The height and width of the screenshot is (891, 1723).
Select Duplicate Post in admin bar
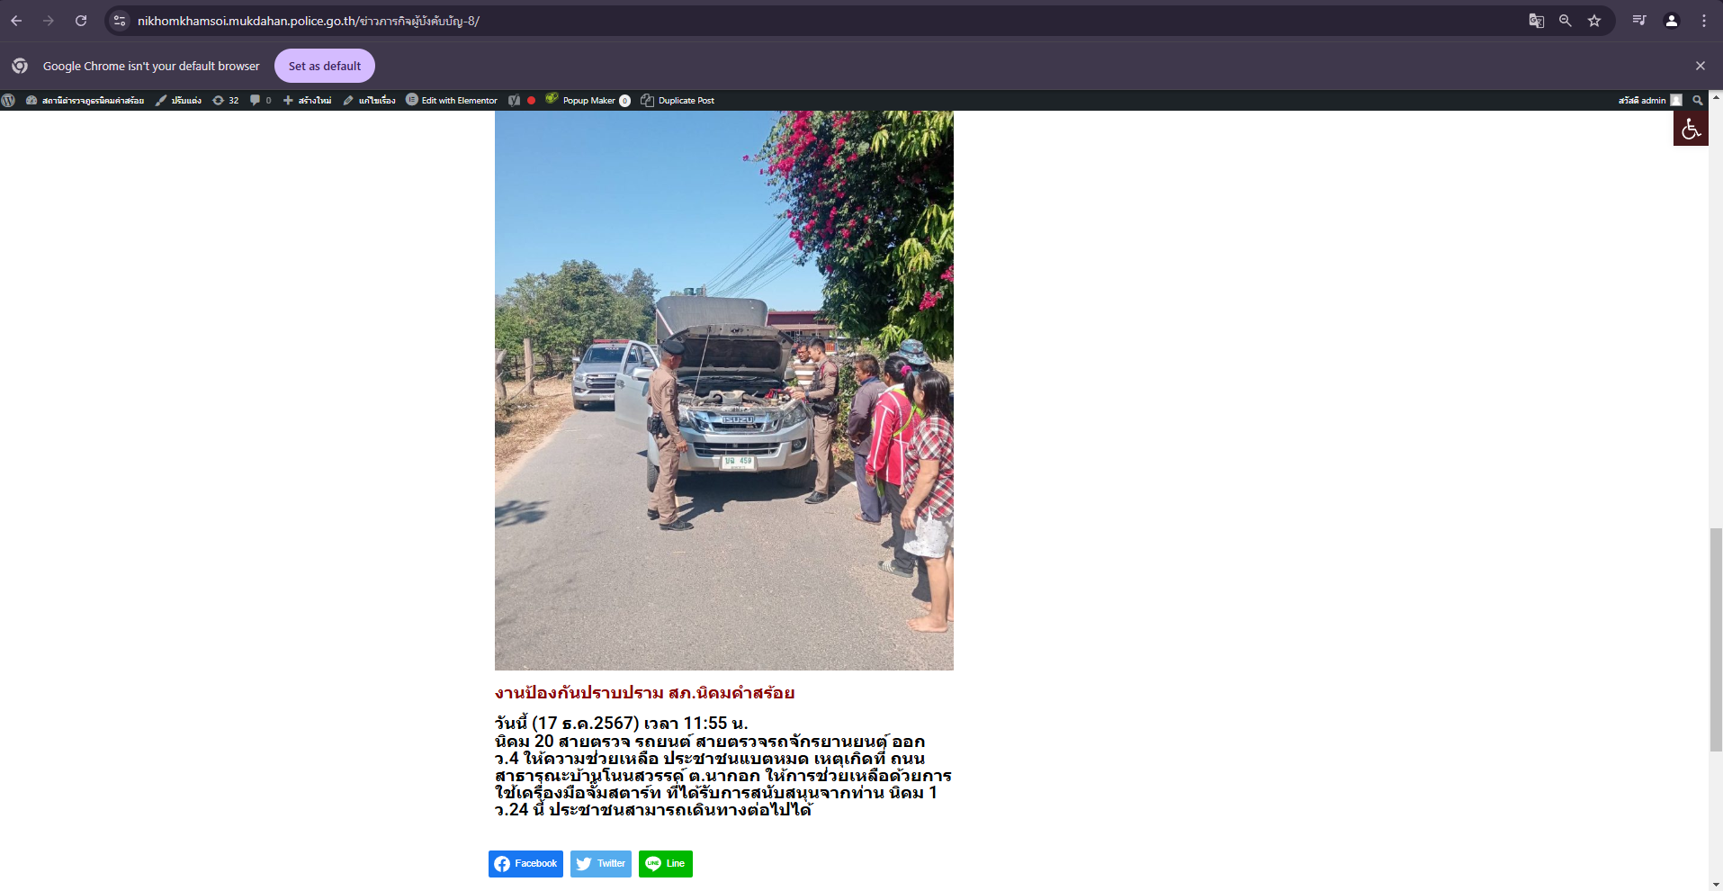678,101
